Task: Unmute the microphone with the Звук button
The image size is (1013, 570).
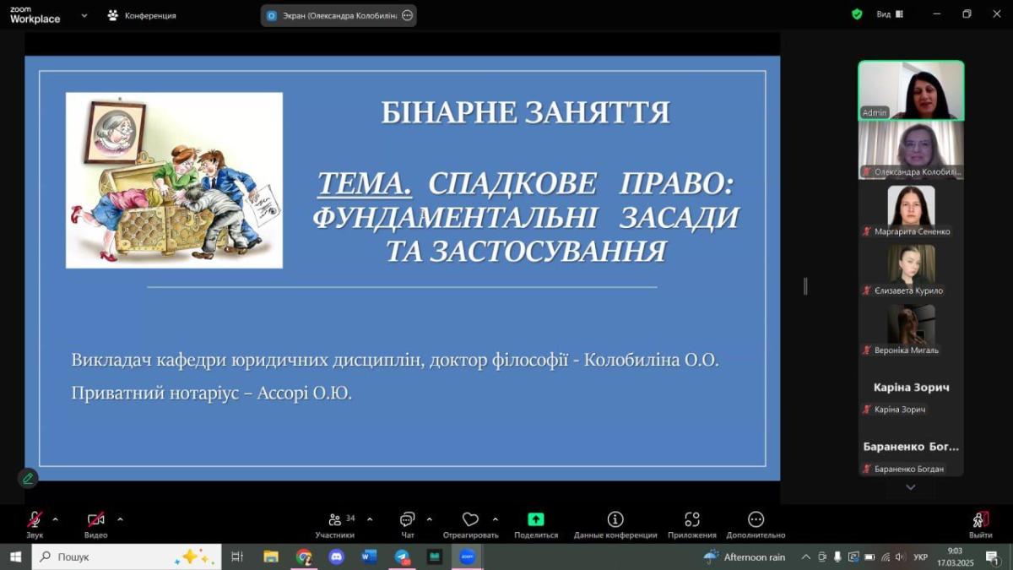Action: point(35,524)
